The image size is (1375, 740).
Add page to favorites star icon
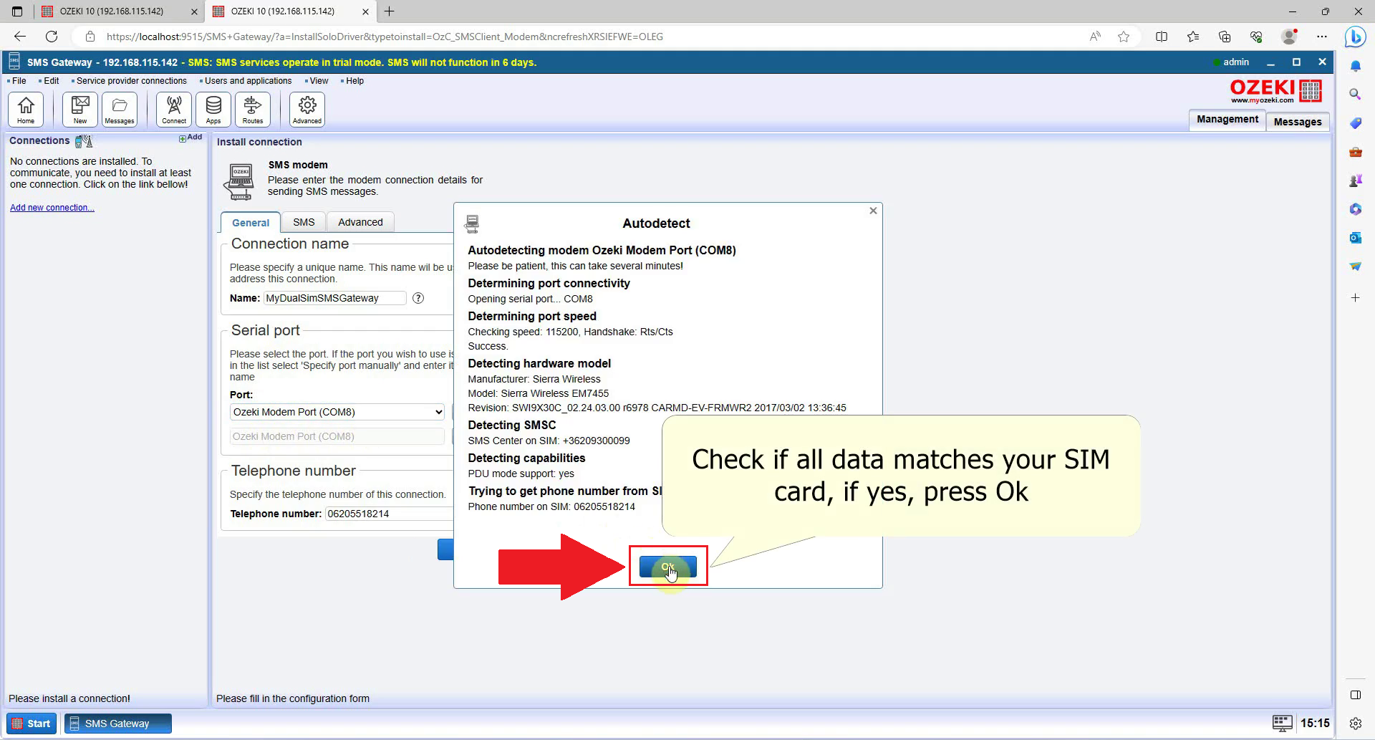point(1124,37)
